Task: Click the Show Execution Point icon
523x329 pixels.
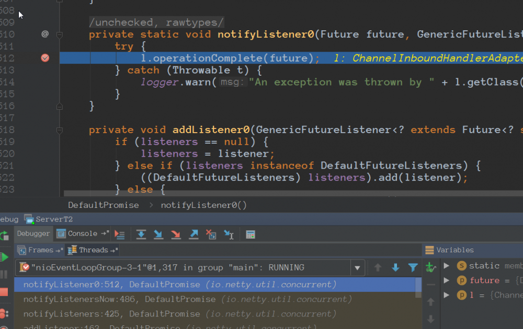Action: point(119,234)
